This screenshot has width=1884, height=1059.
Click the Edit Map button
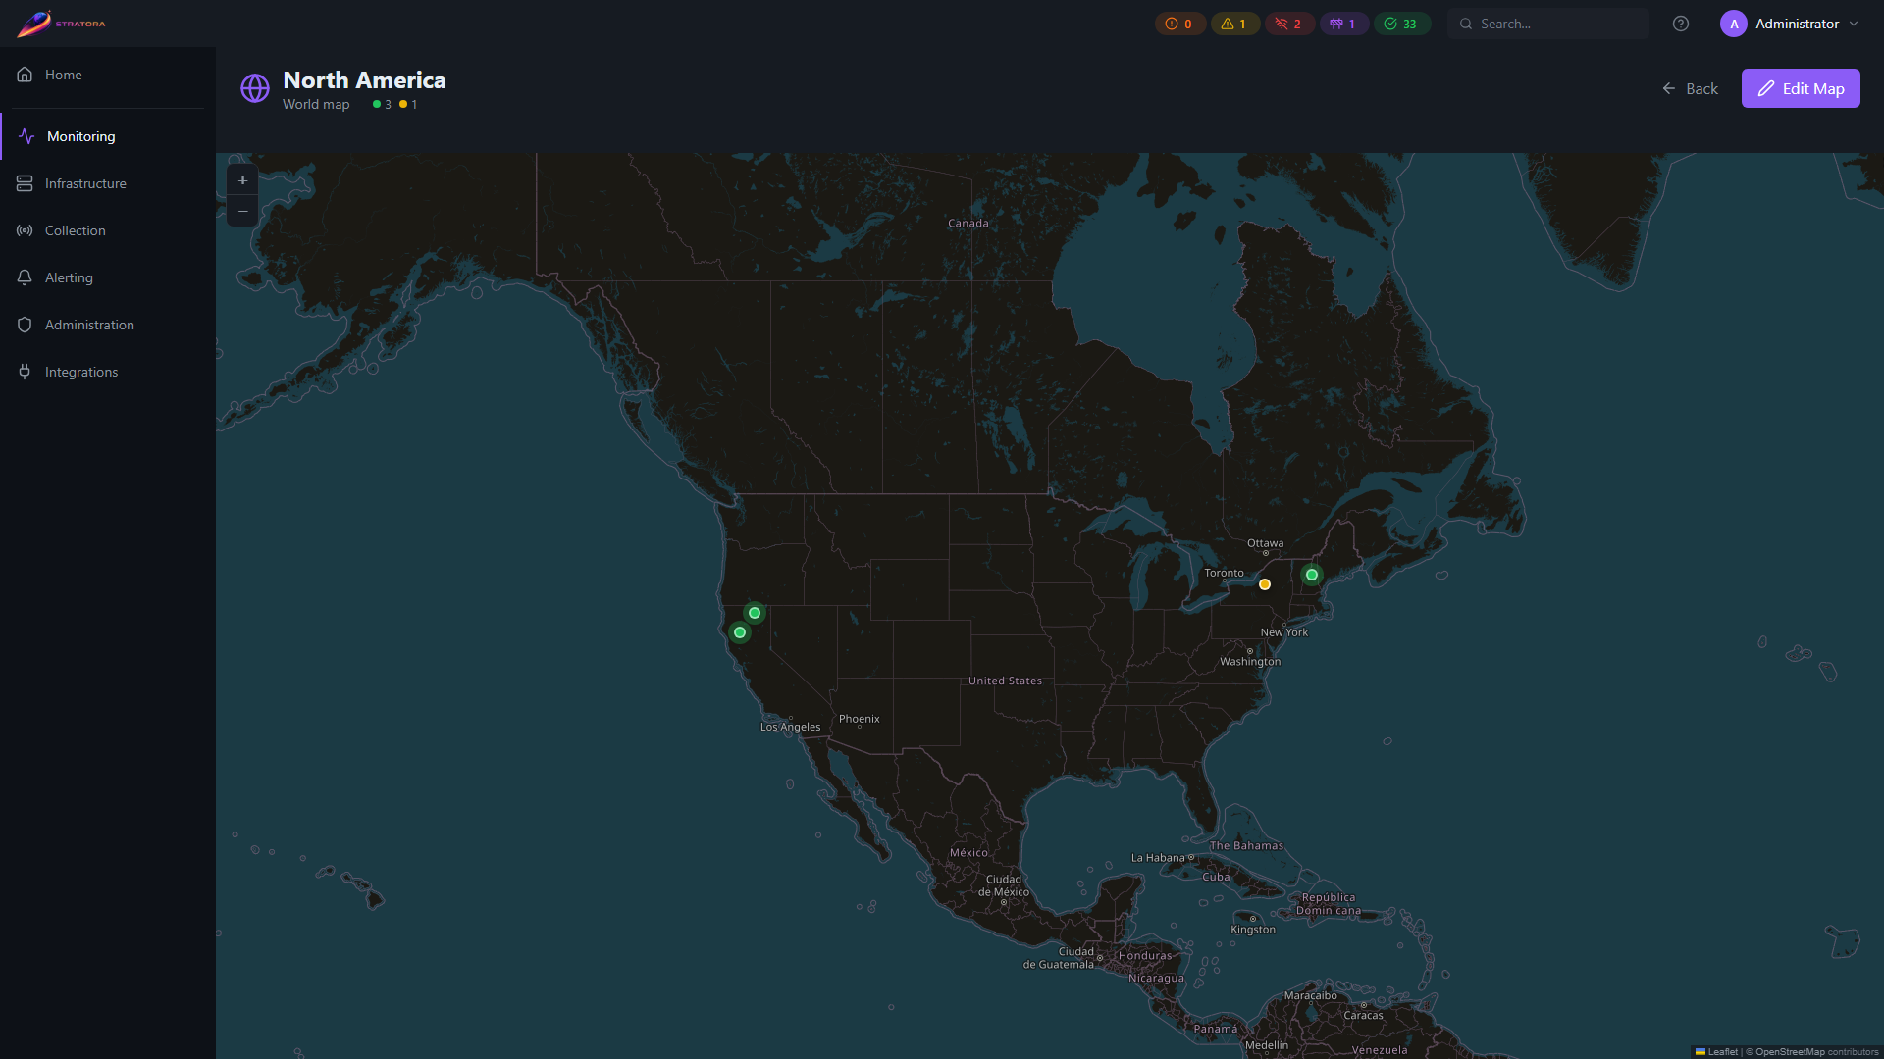(1801, 88)
